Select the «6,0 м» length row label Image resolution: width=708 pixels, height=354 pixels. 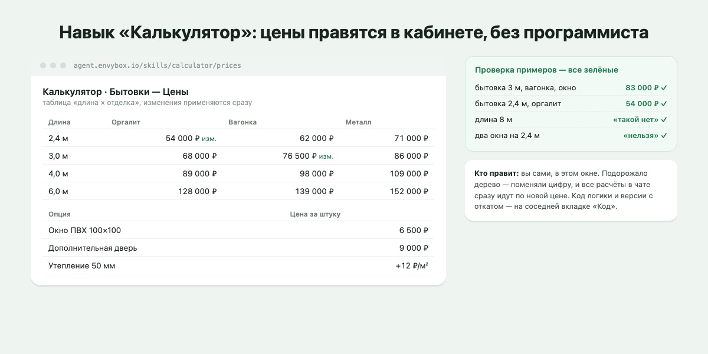(58, 192)
